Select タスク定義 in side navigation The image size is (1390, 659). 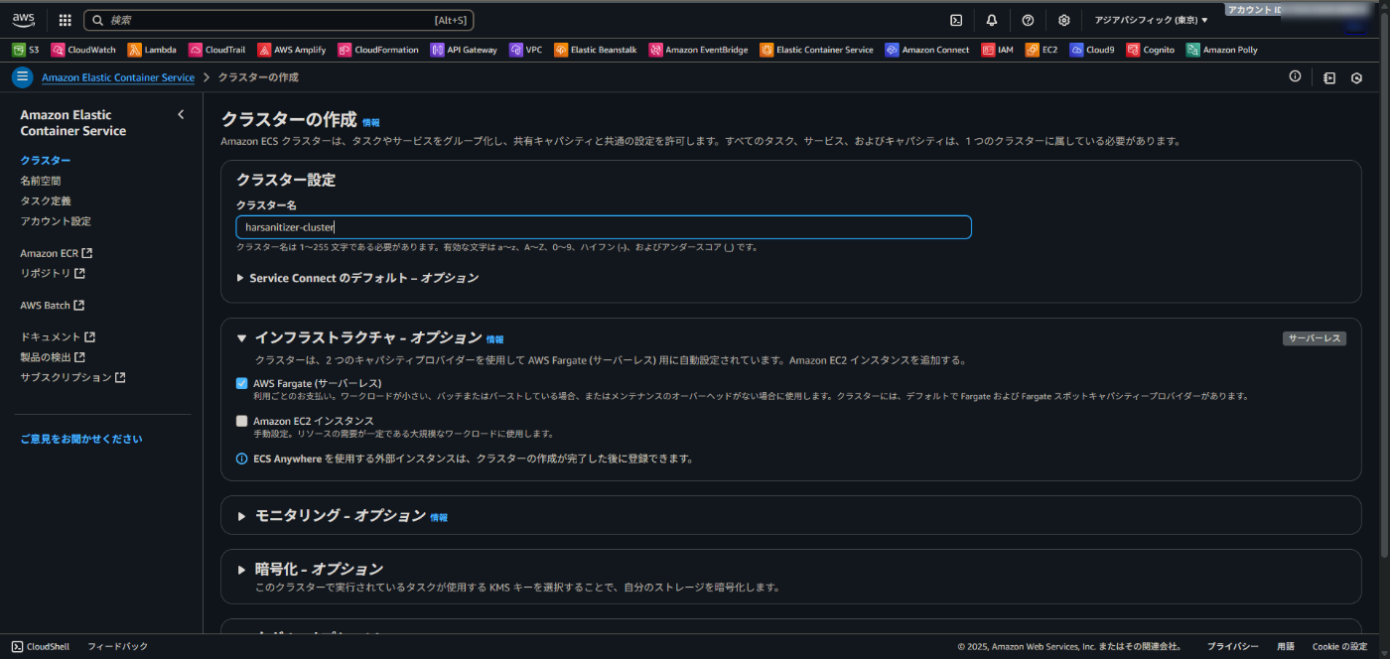tap(46, 200)
